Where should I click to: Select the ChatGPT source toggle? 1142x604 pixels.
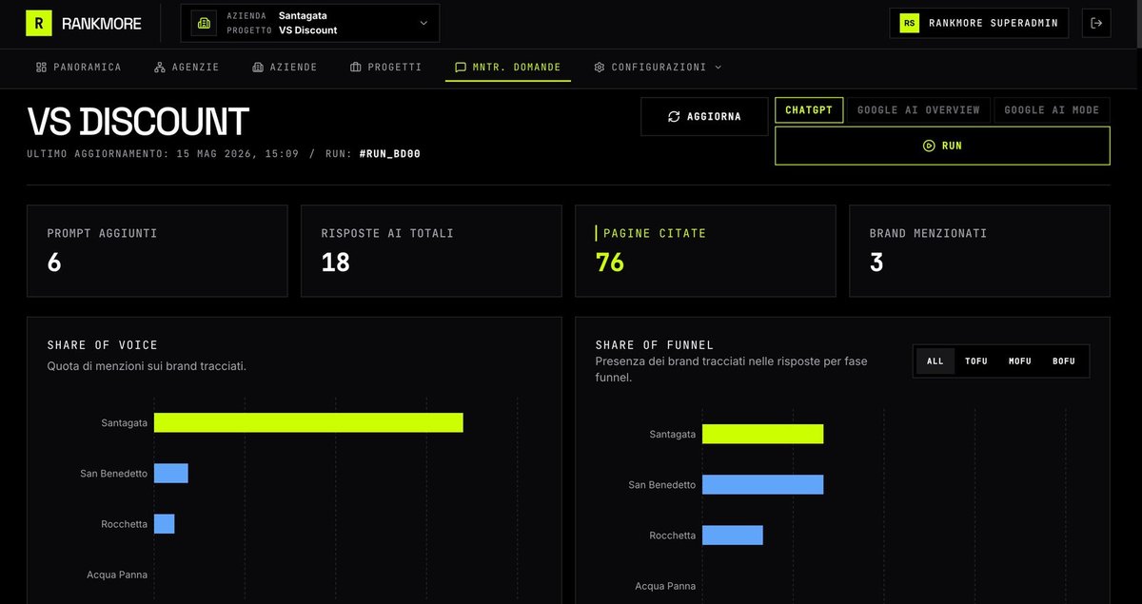809,110
